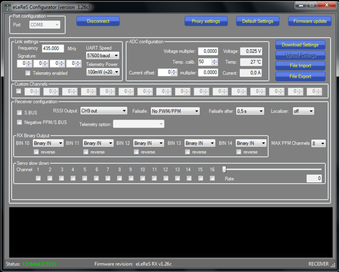Click the Voltage multiplier field
Image resolution: width=339 pixels, height=272 pixels.
[208, 51]
